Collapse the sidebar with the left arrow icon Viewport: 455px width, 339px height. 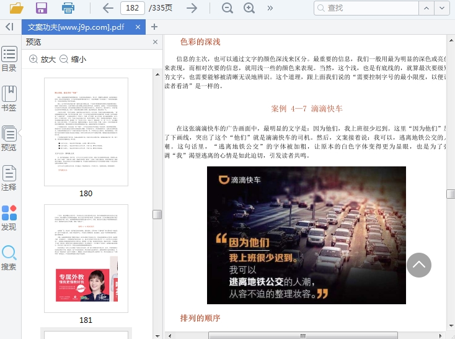(x=9, y=27)
